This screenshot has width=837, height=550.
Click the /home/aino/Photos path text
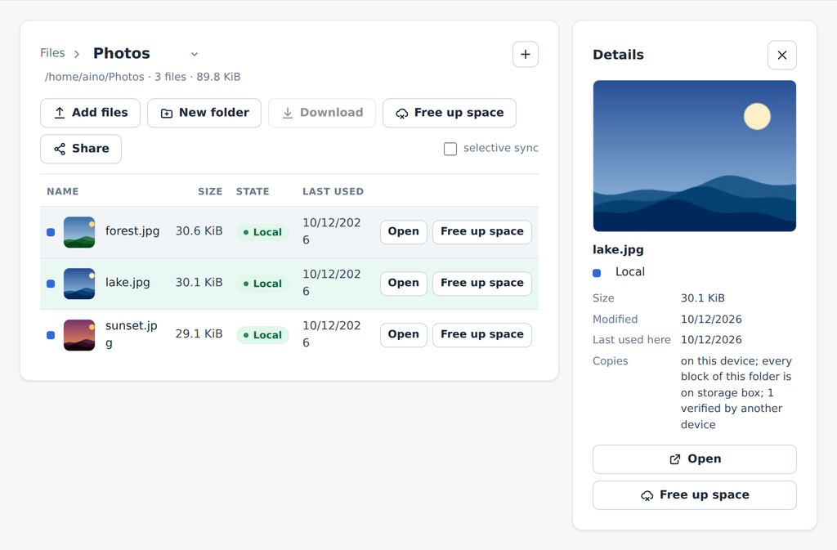click(95, 77)
